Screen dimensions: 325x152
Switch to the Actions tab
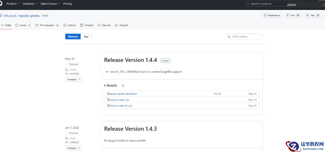[70, 25]
